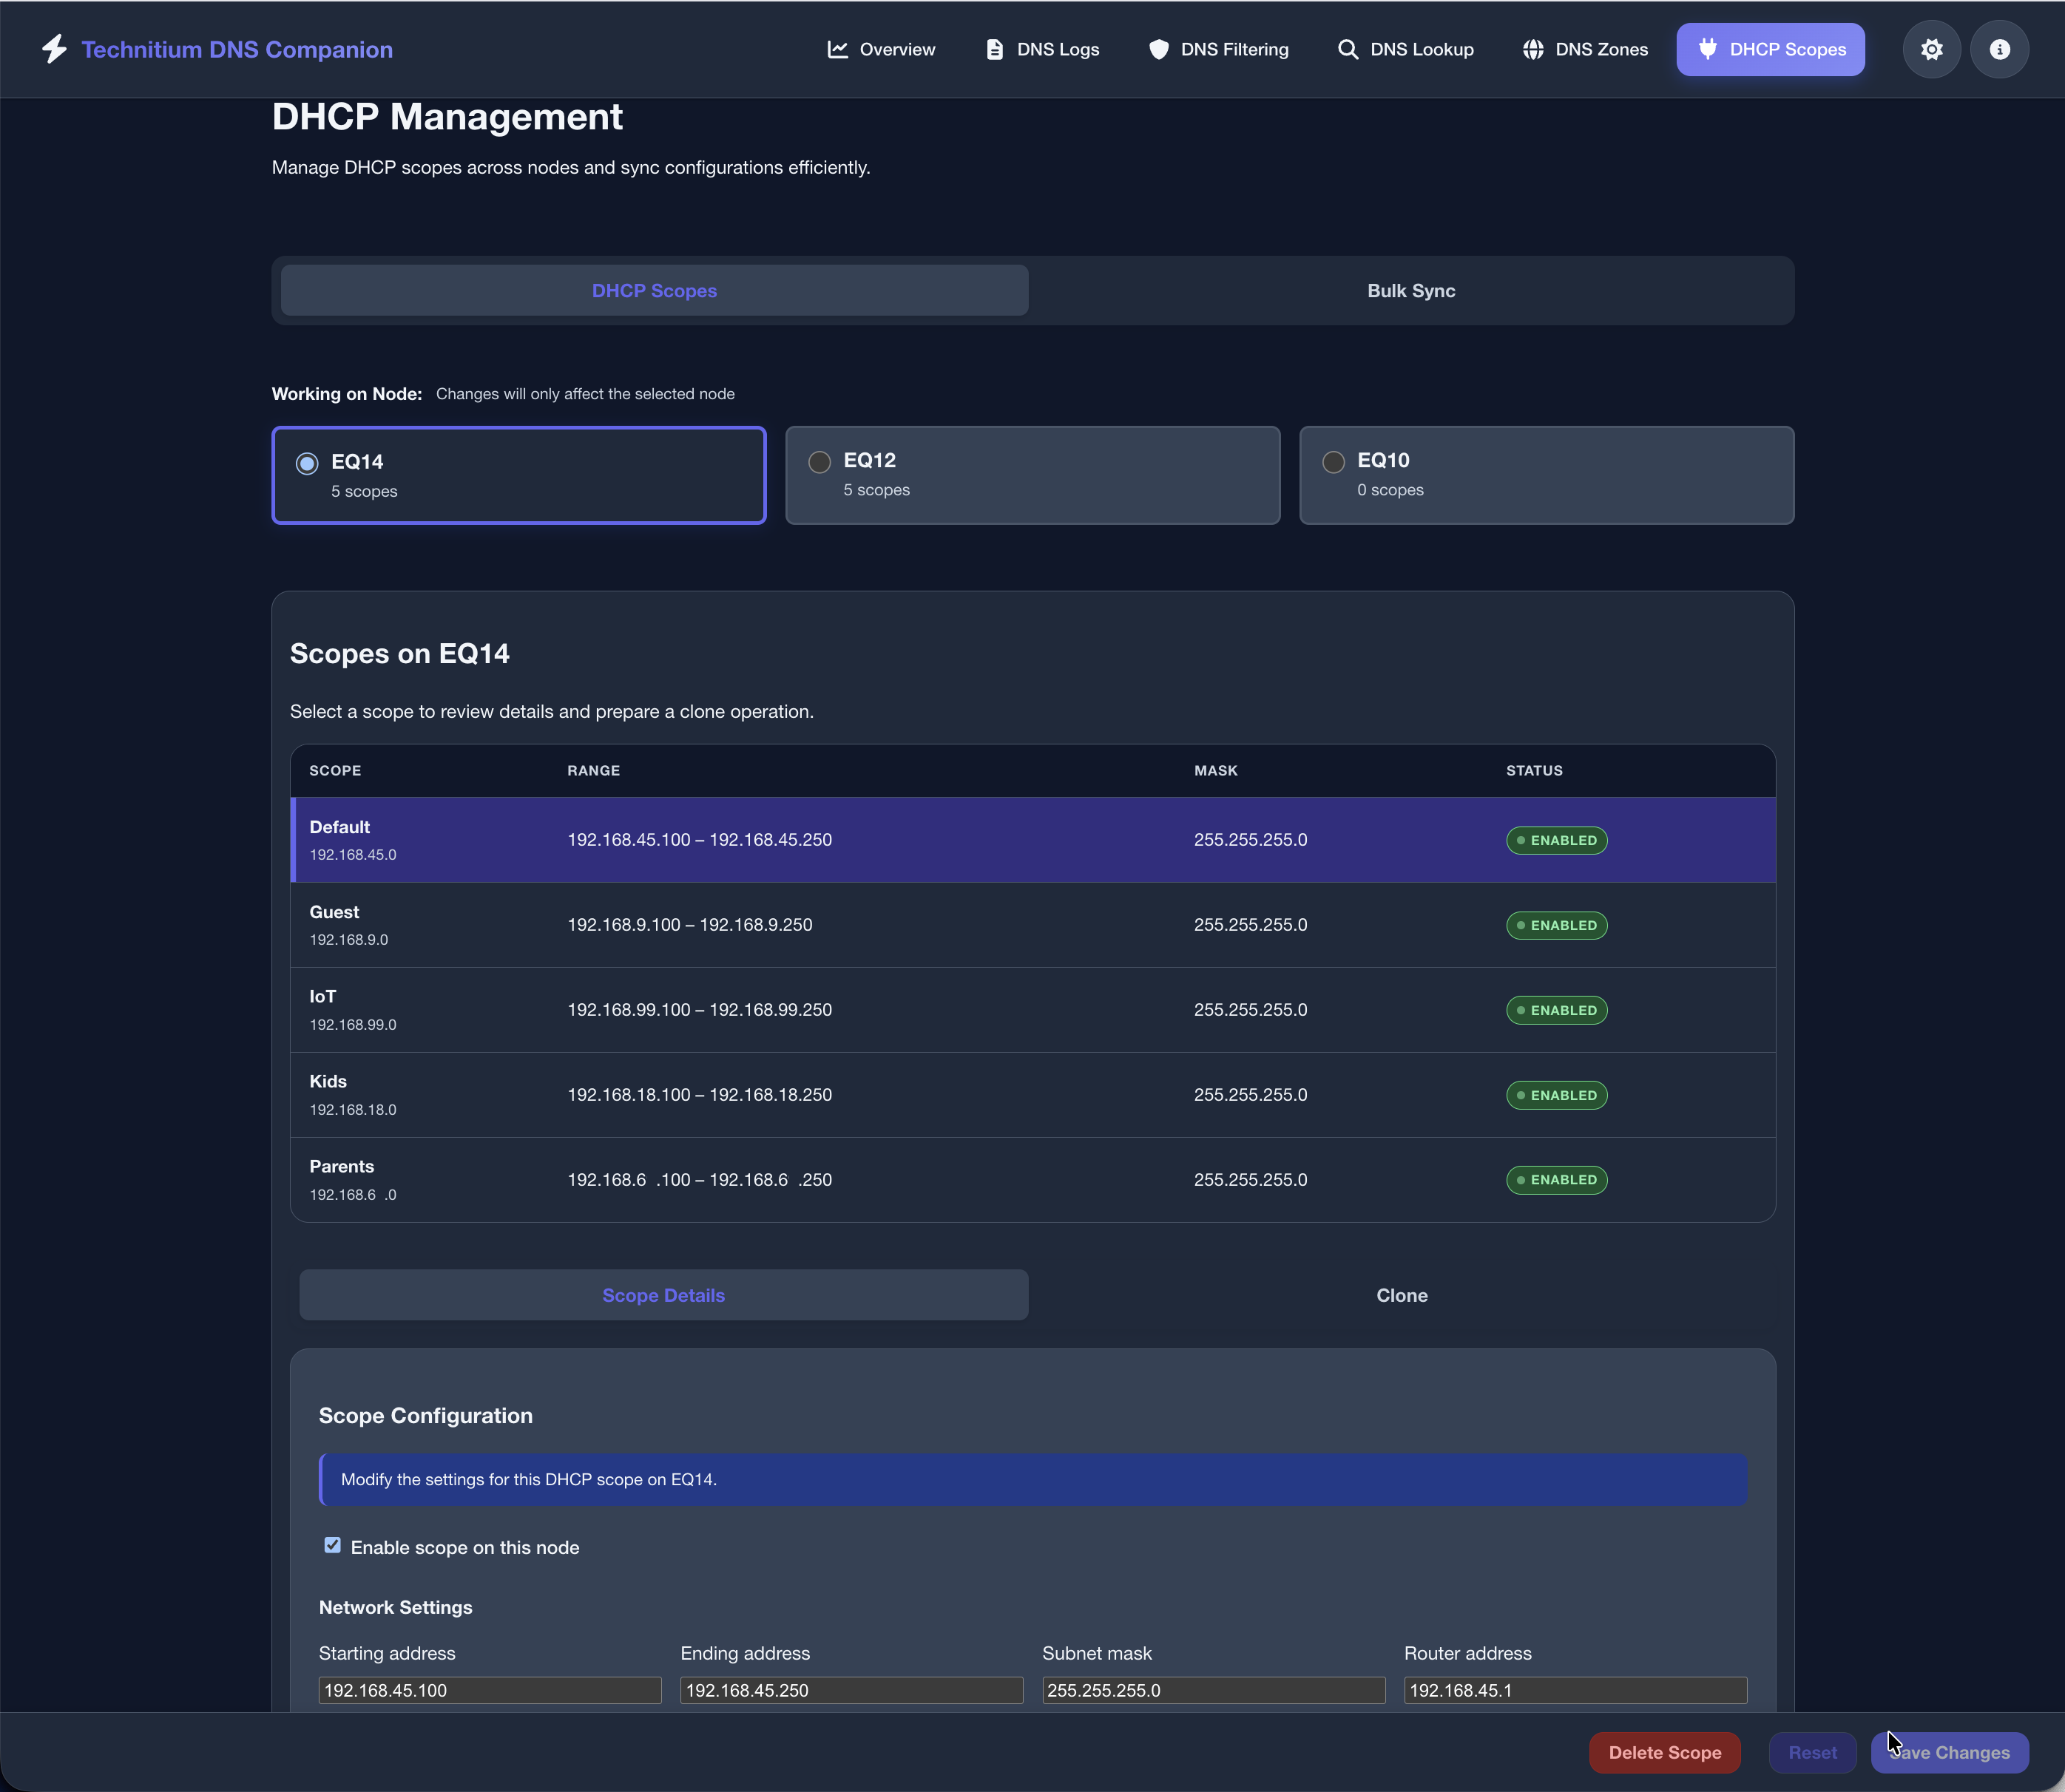Open the Overview page via chart icon

click(x=839, y=48)
